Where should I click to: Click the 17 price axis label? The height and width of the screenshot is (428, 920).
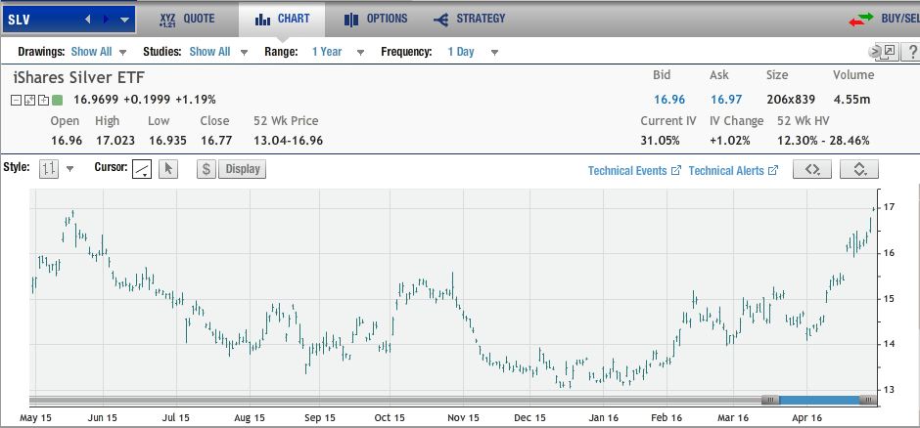pyautogui.click(x=889, y=207)
